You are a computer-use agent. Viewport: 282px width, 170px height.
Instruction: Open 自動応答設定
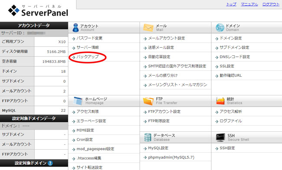coord(159,57)
